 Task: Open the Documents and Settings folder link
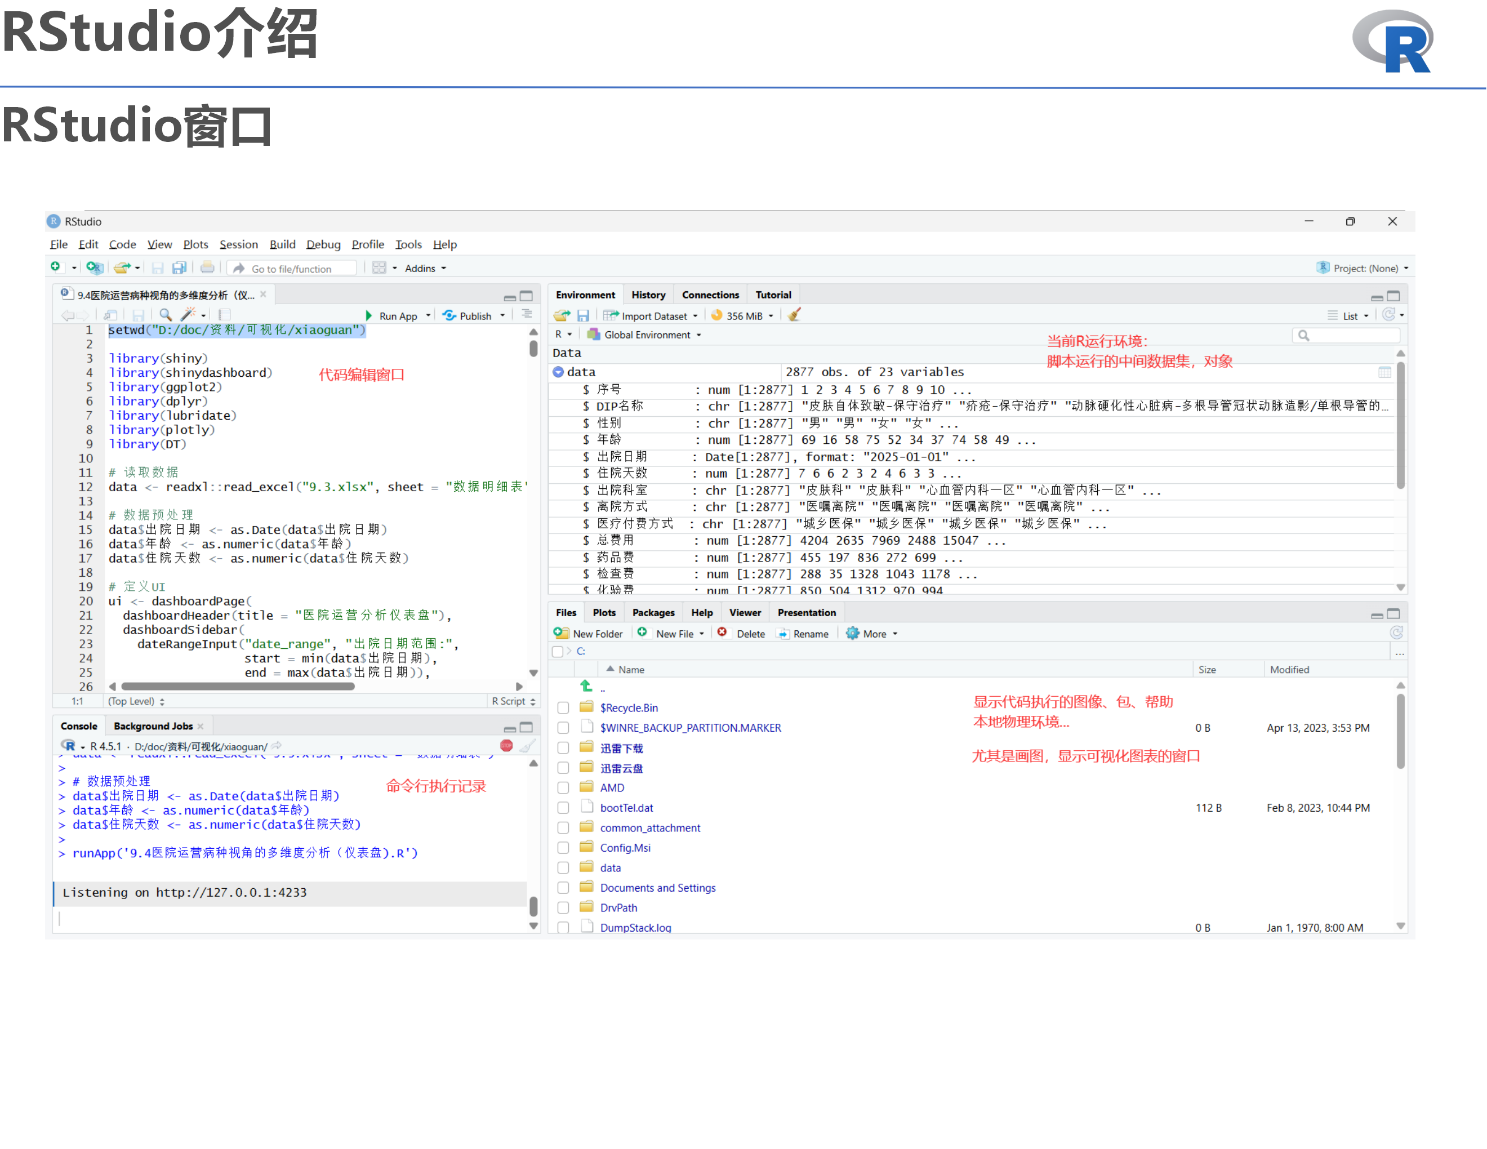[658, 888]
